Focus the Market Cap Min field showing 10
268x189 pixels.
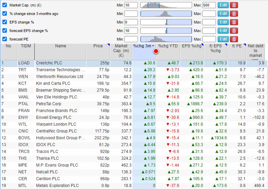pos(131,5)
